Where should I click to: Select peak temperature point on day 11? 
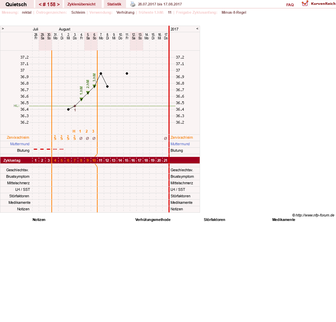point(101,74)
